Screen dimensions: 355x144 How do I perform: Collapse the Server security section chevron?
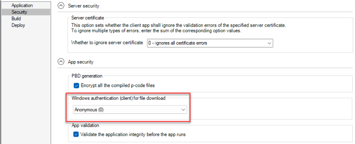coord(61,6)
